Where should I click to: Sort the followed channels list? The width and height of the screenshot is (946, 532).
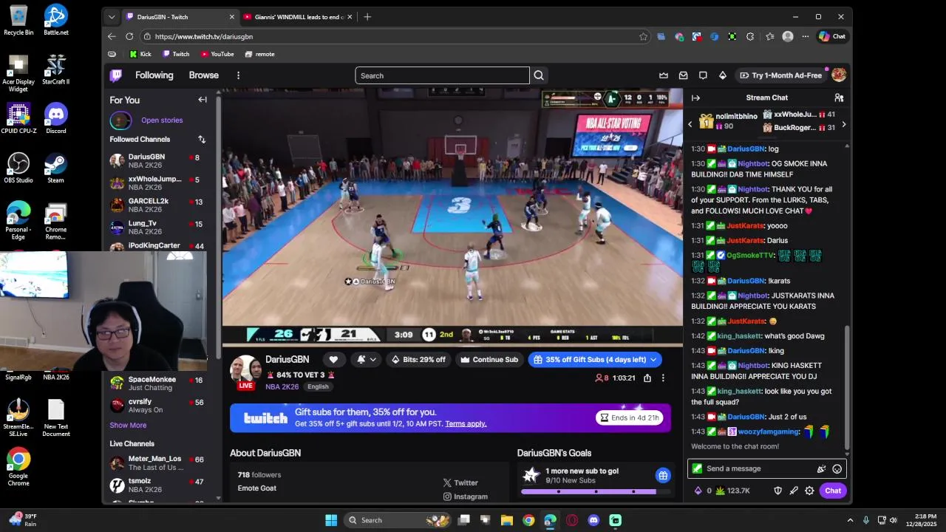tap(202, 139)
